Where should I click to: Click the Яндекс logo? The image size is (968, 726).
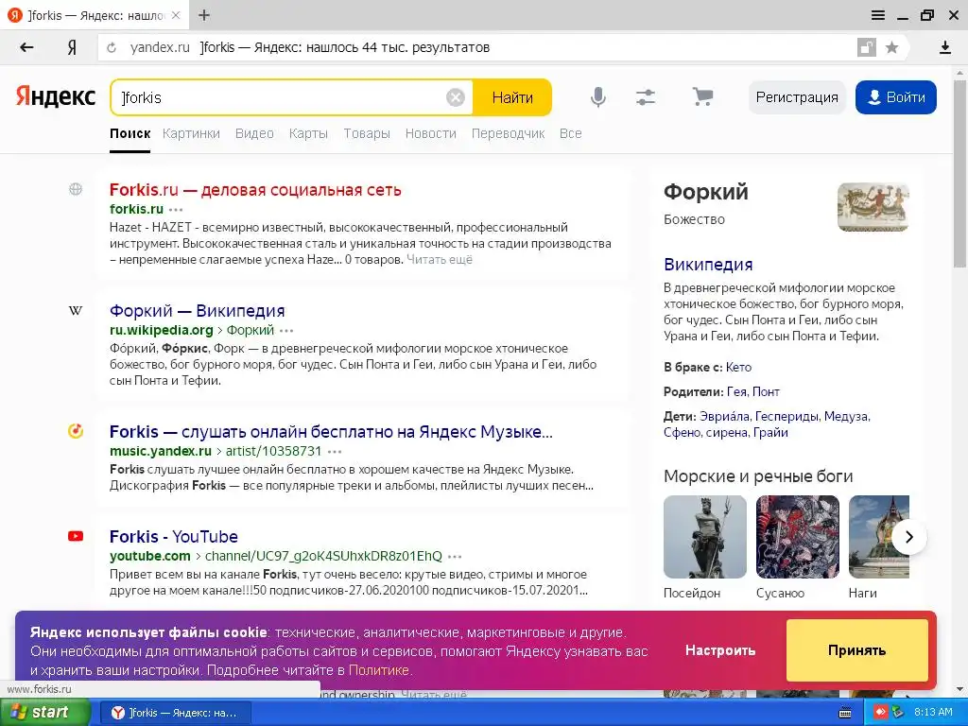click(x=56, y=97)
